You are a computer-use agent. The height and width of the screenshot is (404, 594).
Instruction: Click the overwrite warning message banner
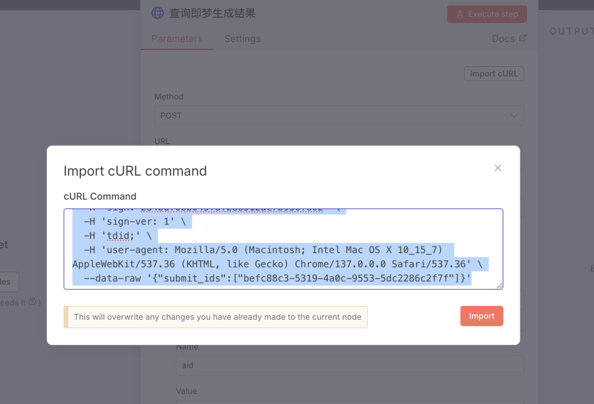[x=216, y=317]
